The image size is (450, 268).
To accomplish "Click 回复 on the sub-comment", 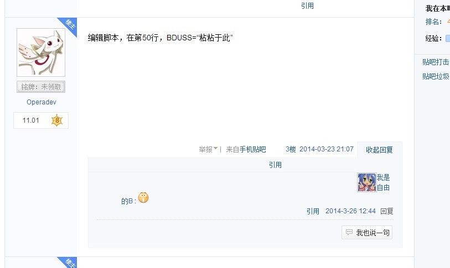I will [387, 211].
